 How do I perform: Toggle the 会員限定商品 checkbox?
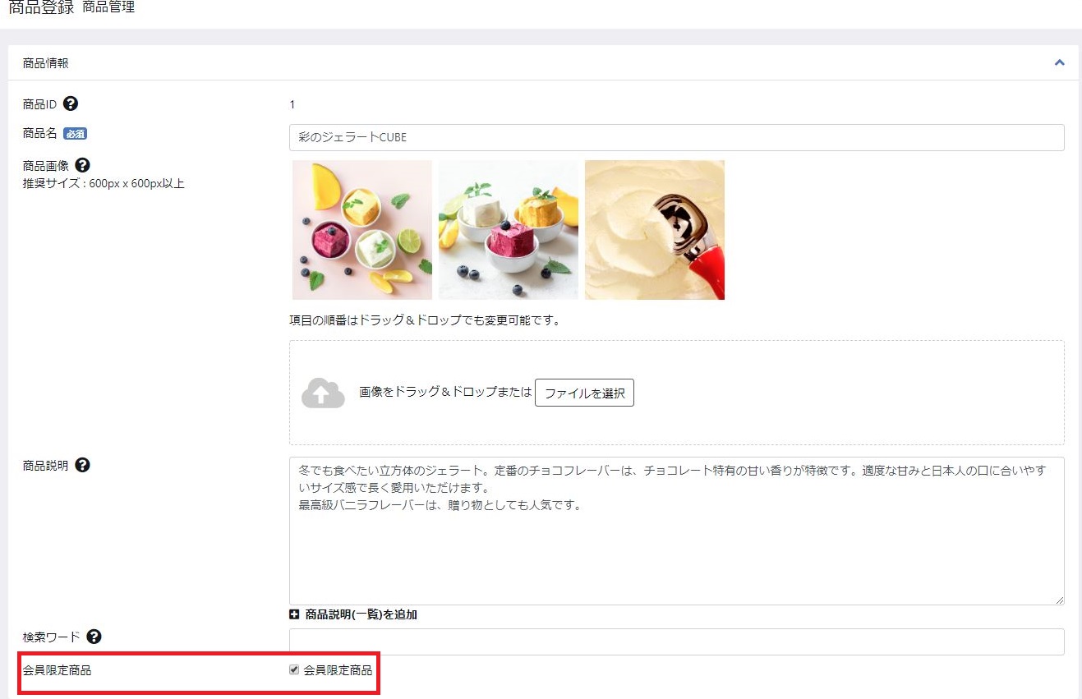pyautogui.click(x=294, y=670)
